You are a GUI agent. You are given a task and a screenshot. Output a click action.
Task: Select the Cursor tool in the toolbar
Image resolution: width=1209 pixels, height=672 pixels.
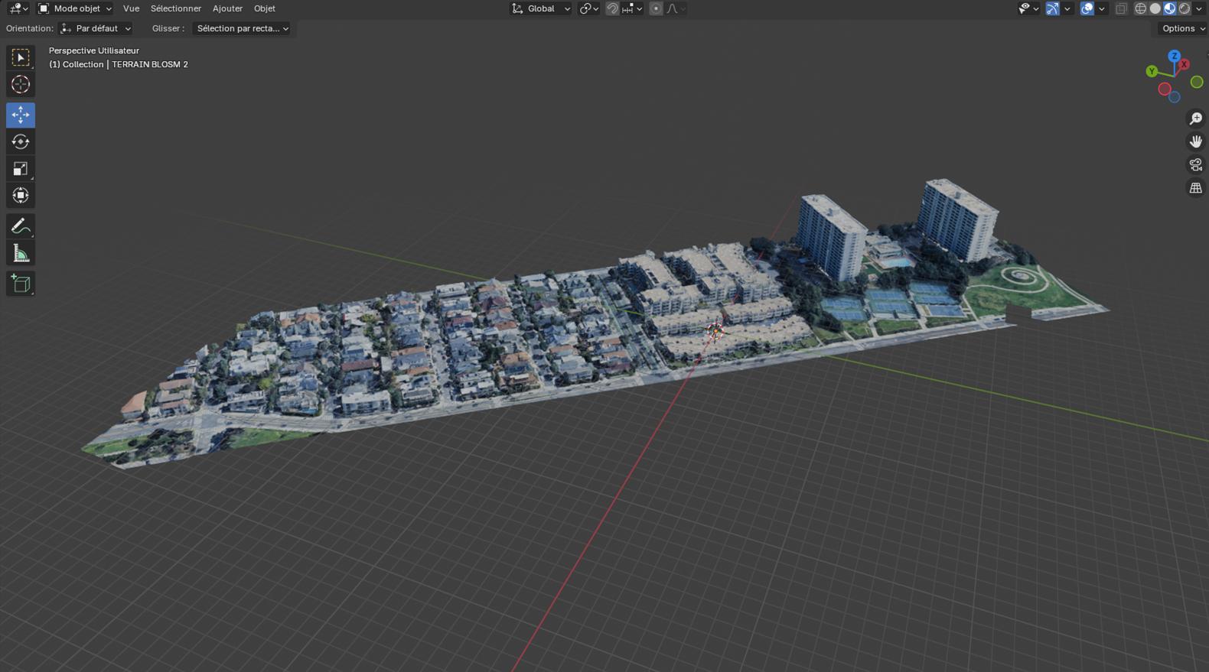coord(21,85)
